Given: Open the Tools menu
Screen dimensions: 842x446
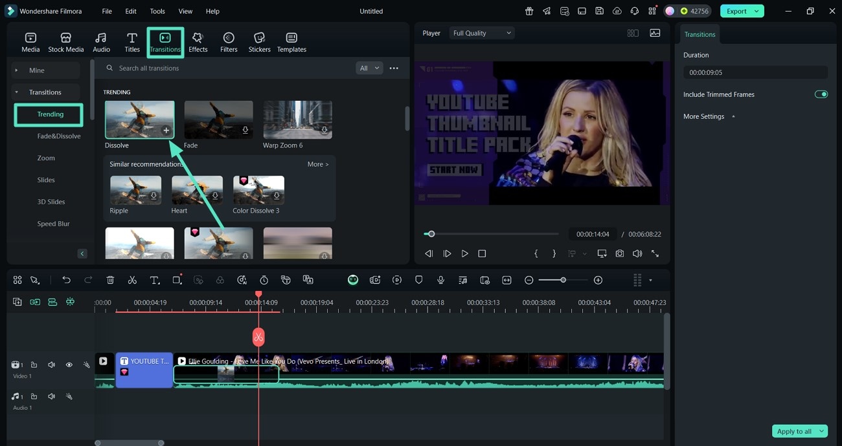Looking at the screenshot, I should 157,11.
